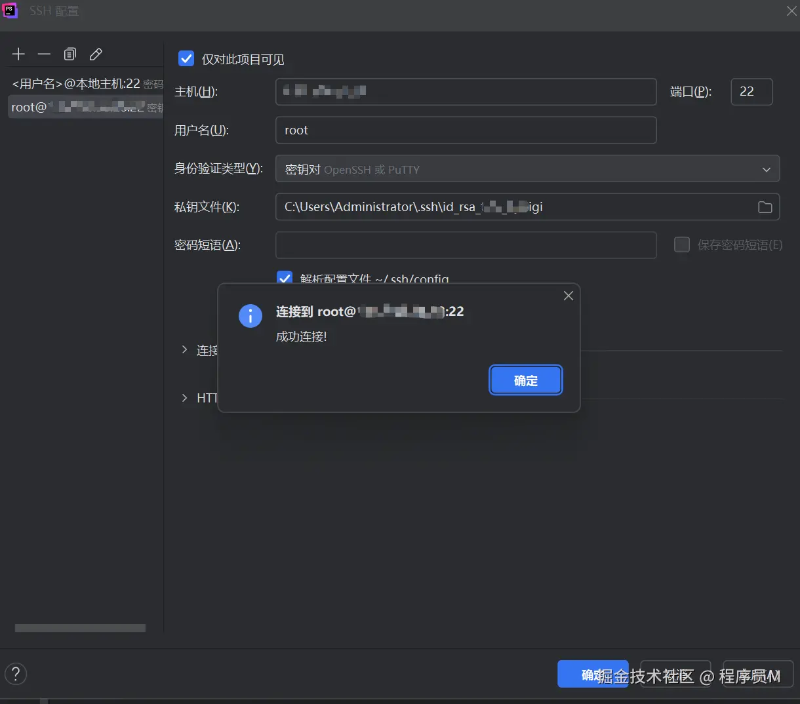
Task: Click the 端口 port field showing 22
Action: (751, 92)
